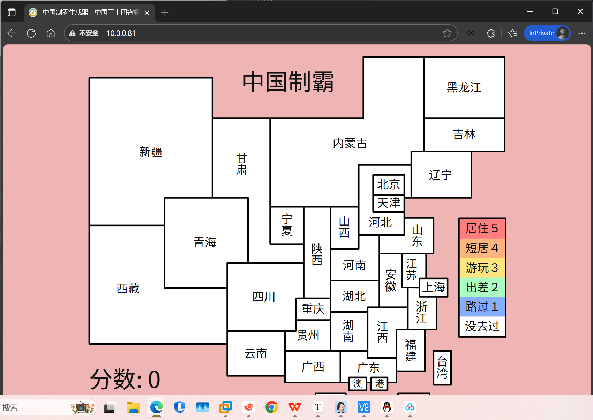Click the 不安全 security warning indicator

pos(84,33)
